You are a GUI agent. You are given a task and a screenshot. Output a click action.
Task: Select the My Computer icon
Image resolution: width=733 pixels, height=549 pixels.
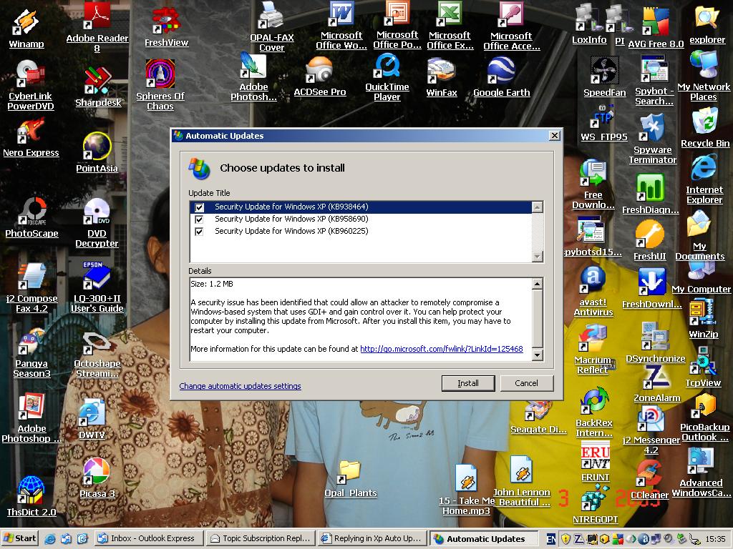702,278
